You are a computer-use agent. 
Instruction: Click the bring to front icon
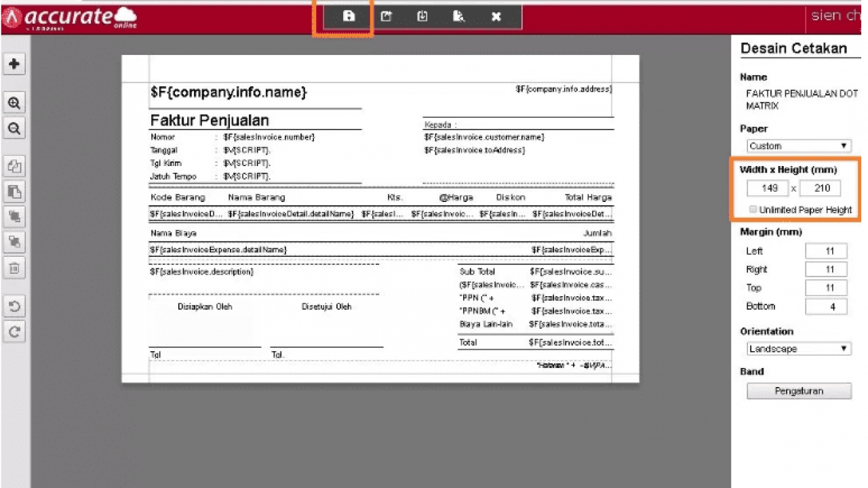coord(14,216)
